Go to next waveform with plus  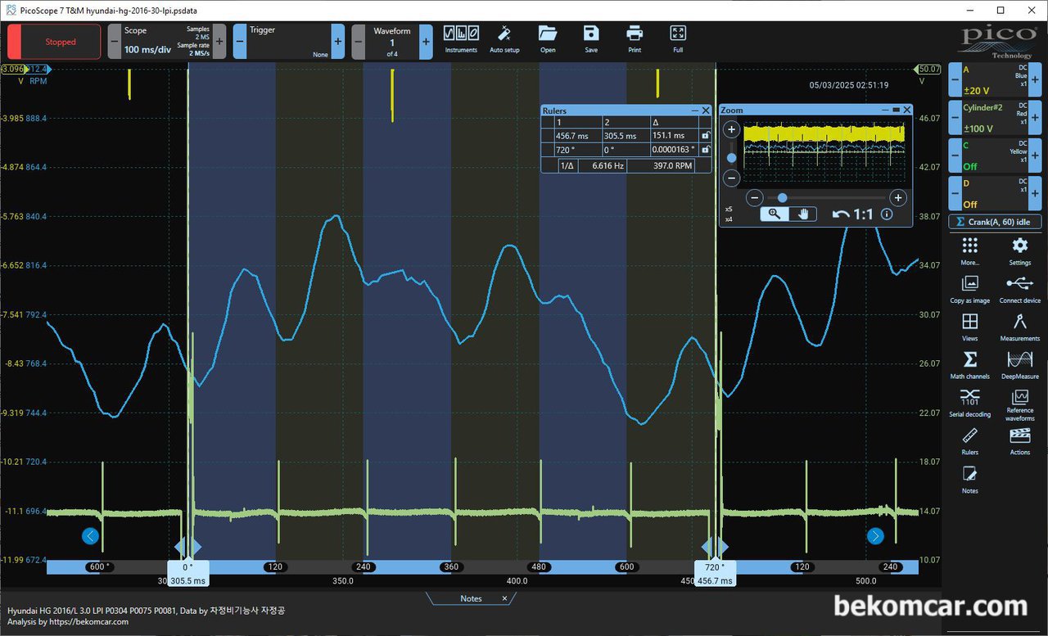tap(426, 41)
